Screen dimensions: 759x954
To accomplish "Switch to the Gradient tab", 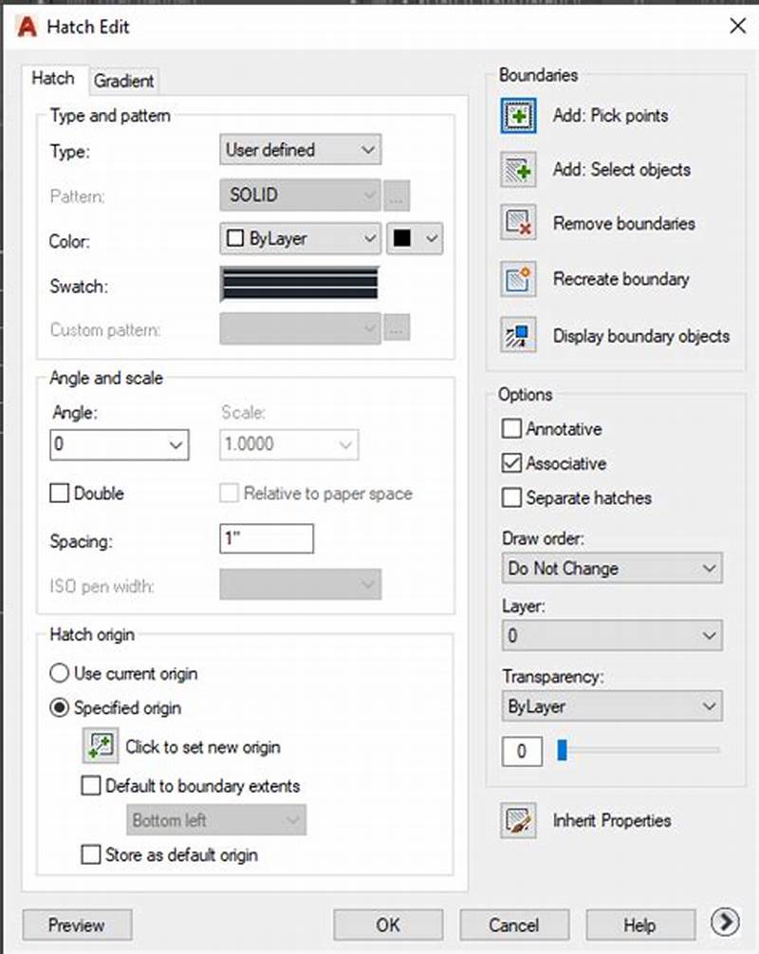I will [x=123, y=81].
